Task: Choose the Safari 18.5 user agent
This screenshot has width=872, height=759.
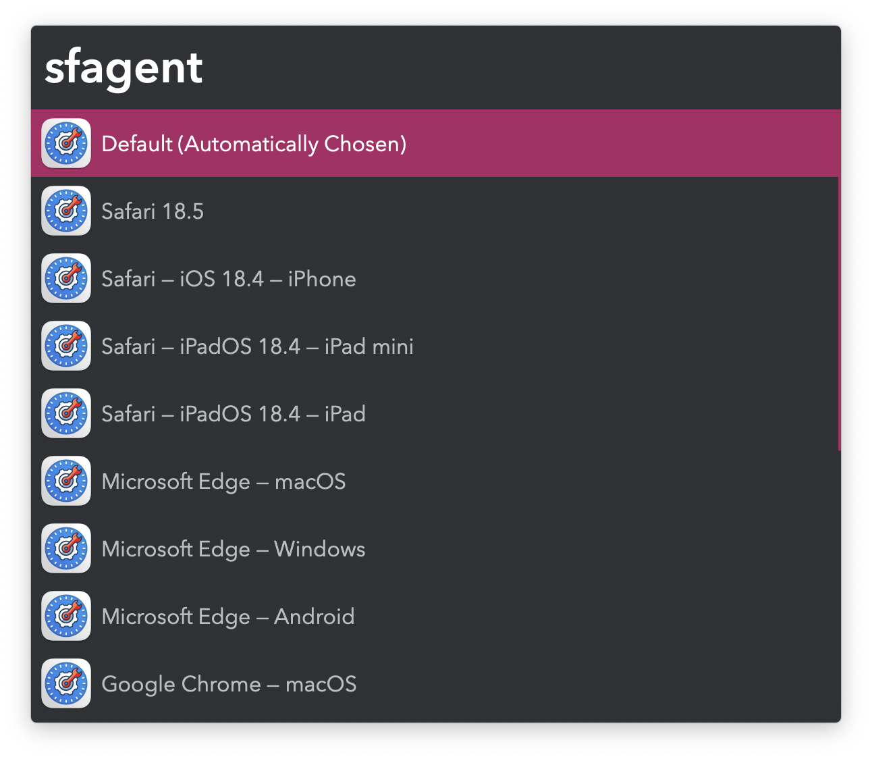Action: (x=153, y=211)
